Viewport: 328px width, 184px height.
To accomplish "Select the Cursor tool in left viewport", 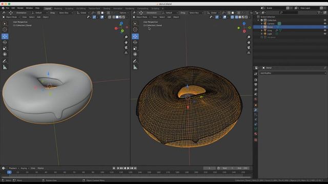I will (5, 30).
